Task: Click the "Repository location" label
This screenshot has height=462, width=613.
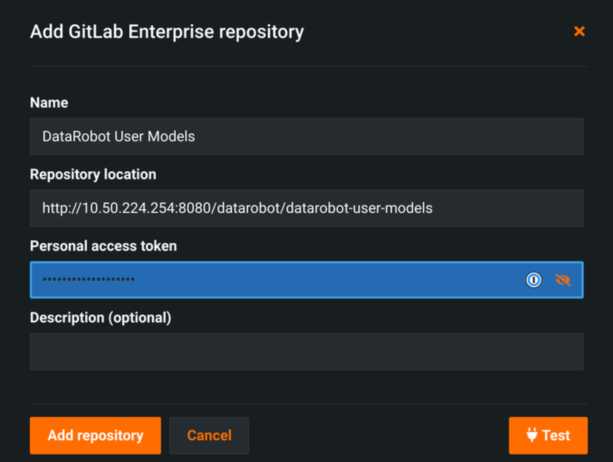Action: point(93,174)
